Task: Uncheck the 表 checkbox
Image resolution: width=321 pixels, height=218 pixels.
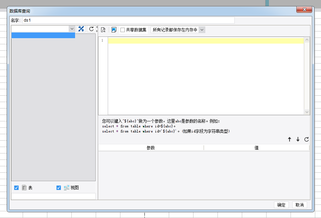Action: coord(16,188)
